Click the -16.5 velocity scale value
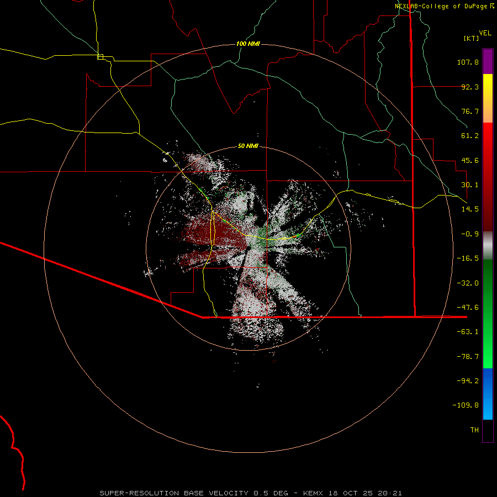The height and width of the screenshot is (497, 497). (x=468, y=258)
